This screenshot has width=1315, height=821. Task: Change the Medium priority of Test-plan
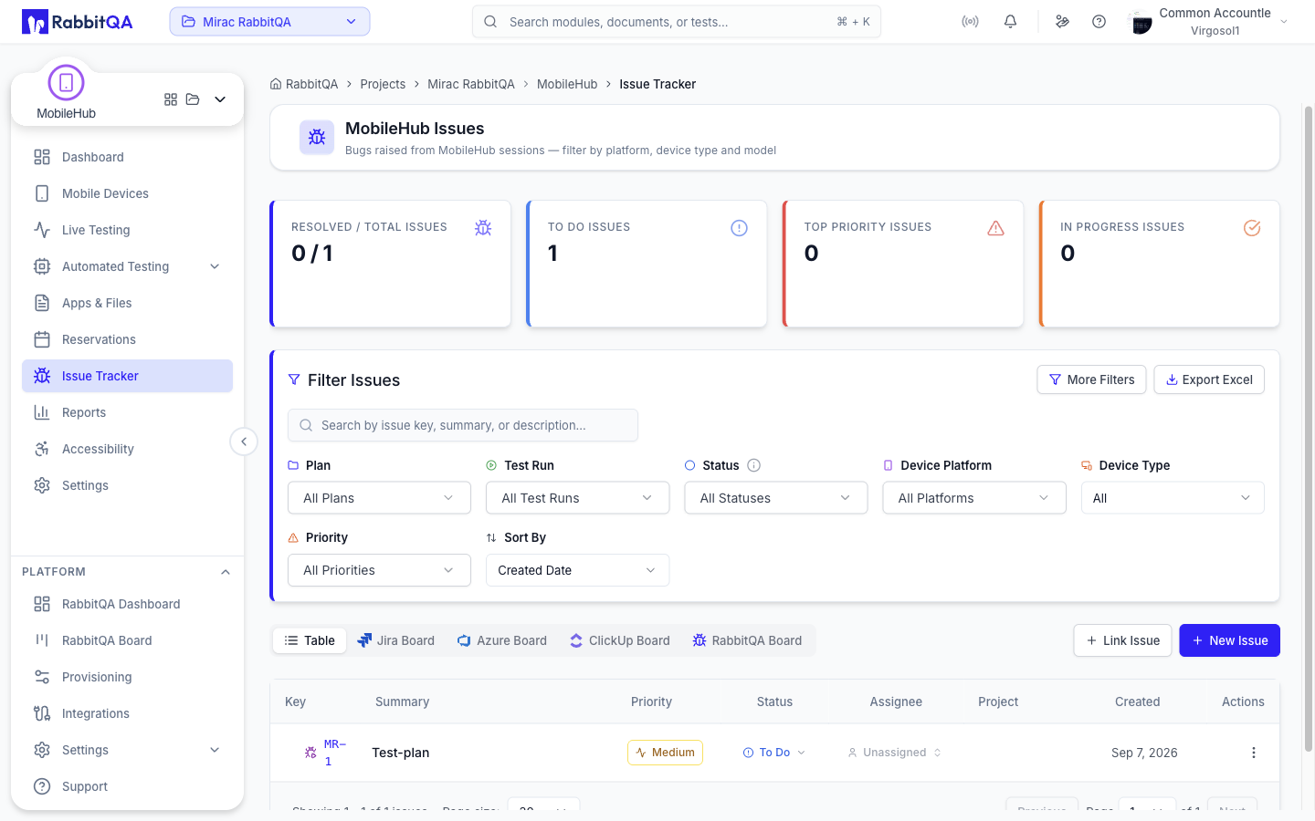(x=665, y=753)
